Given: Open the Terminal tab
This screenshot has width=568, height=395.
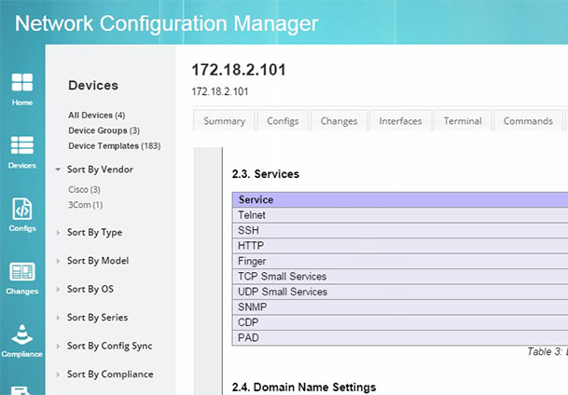Looking at the screenshot, I should [x=463, y=121].
